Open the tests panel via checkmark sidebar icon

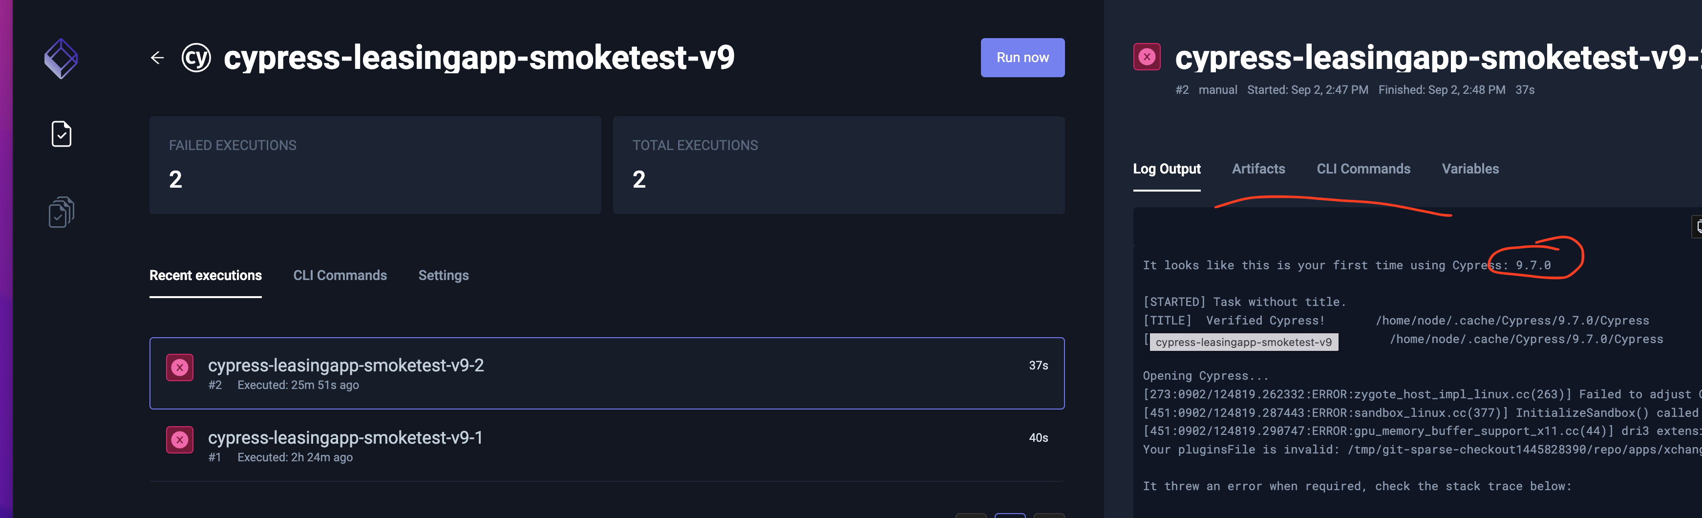tap(60, 134)
